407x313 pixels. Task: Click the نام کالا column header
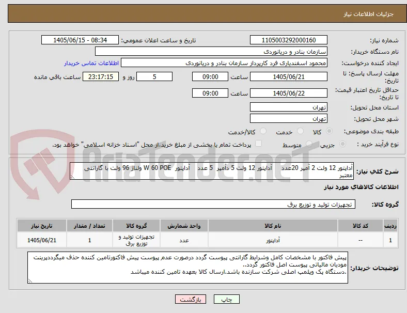click(x=273, y=226)
